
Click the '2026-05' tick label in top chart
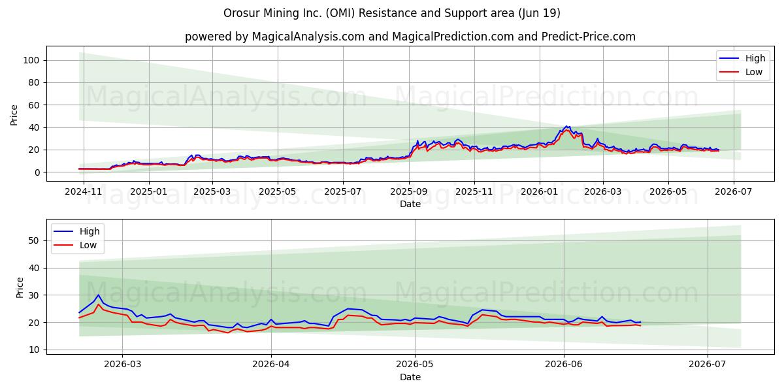click(668, 193)
